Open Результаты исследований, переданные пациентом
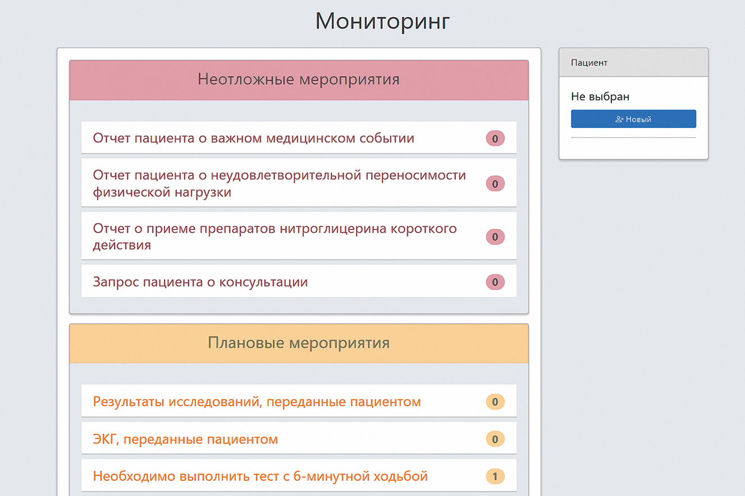The height and width of the screenshot is (496, 745). (x=257, y=402)
